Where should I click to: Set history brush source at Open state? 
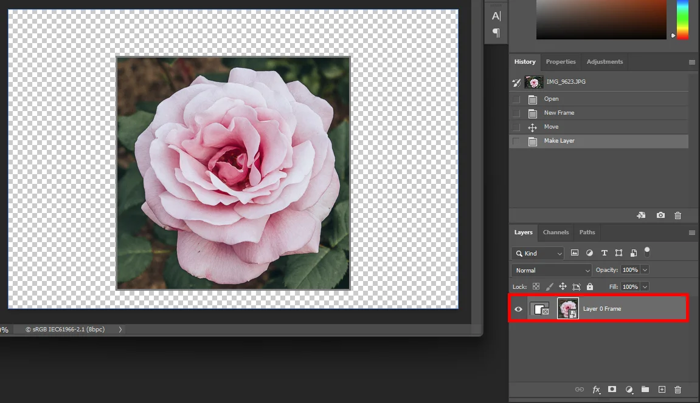point(516,99)
